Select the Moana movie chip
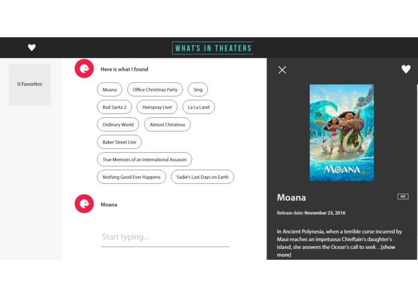Image resolution: width=418 pixels, height=297 pixels. pyautogui.click(x=109, y=90)
